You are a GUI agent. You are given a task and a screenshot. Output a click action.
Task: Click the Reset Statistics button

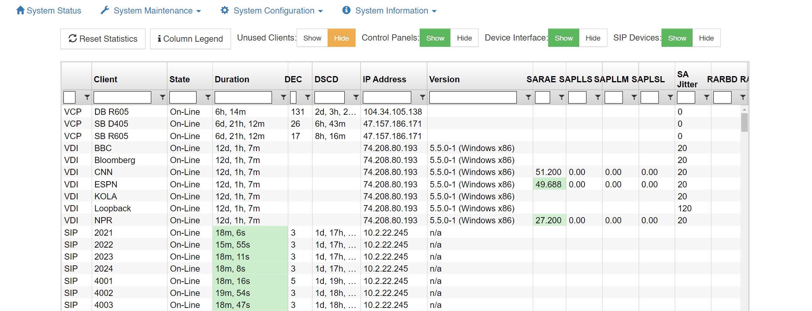click(x=103, y=39)
